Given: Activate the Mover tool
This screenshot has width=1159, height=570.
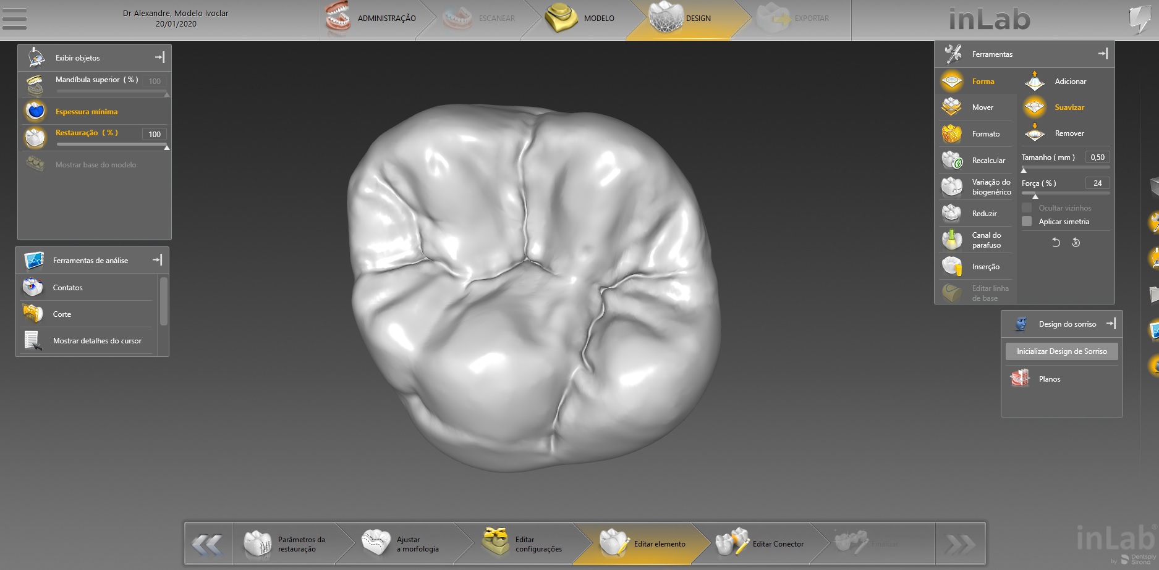Looking at the screenshot, I should (982, 107).
